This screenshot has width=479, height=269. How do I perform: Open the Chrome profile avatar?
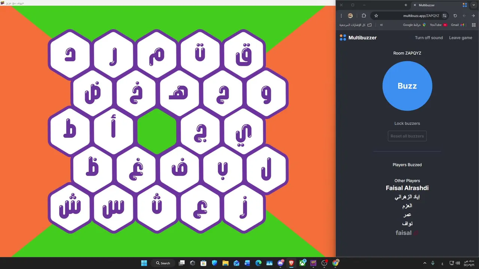coord(350,16)
